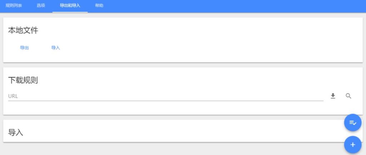Focus the URL input field
Viewport: 366px width, 155px height.
pos(166,96)
